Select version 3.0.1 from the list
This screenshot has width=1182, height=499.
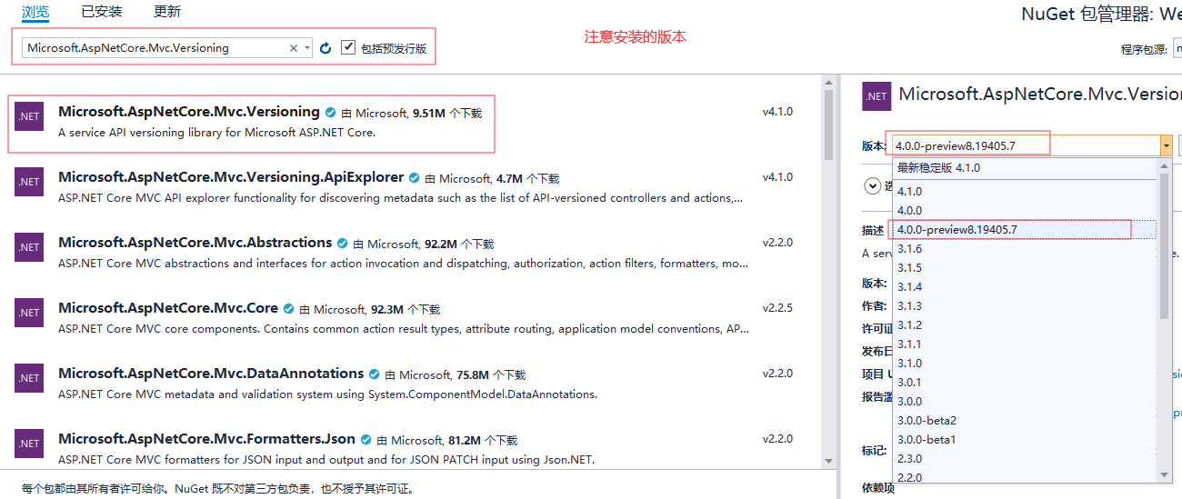pos(1025,383)
